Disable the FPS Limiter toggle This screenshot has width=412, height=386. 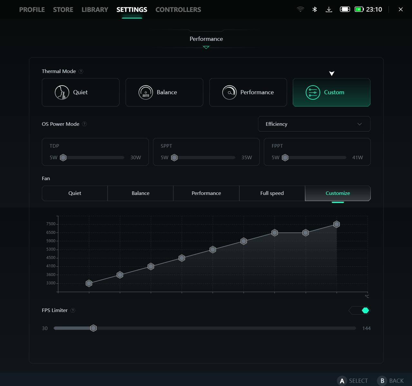click(x=360, y=310)
